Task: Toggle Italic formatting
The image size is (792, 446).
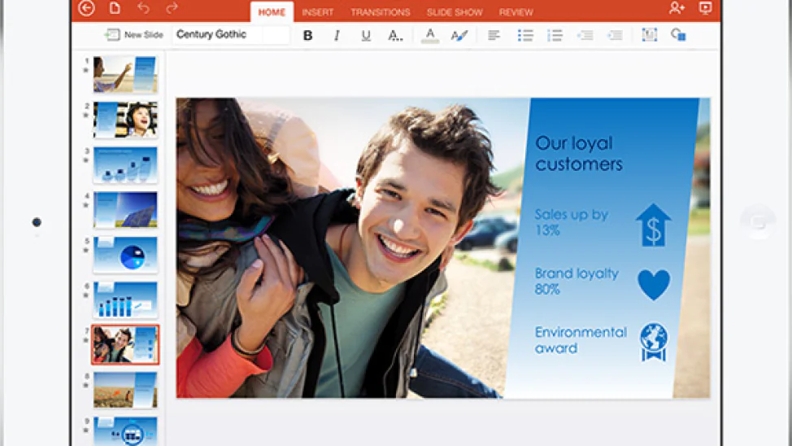Action: pyautogui.click(x=337, y=35)
